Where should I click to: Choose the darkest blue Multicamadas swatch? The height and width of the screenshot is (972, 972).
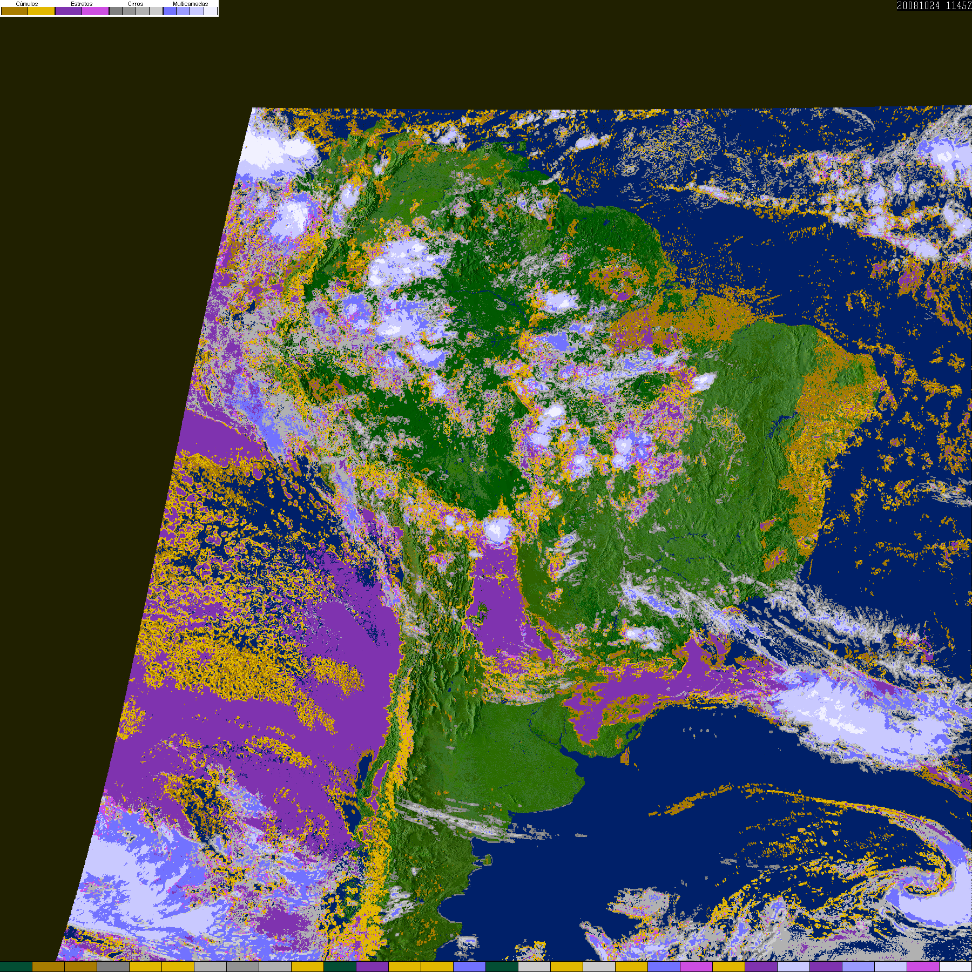[x=170, y=11]
